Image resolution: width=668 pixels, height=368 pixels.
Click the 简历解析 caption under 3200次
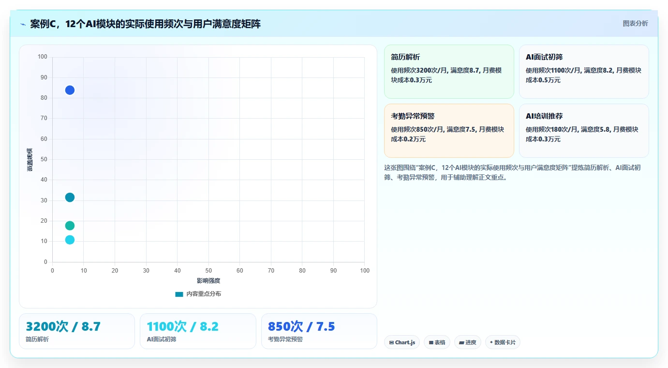37,339
